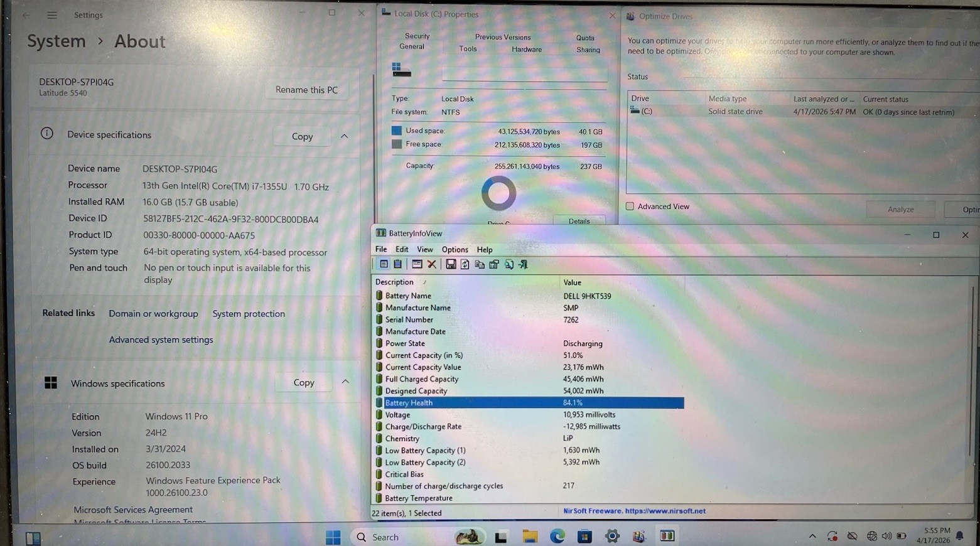The height and width of the screenshot is (546, 980).
Task: Copy the Windows specifications
Action: [304, 382]
